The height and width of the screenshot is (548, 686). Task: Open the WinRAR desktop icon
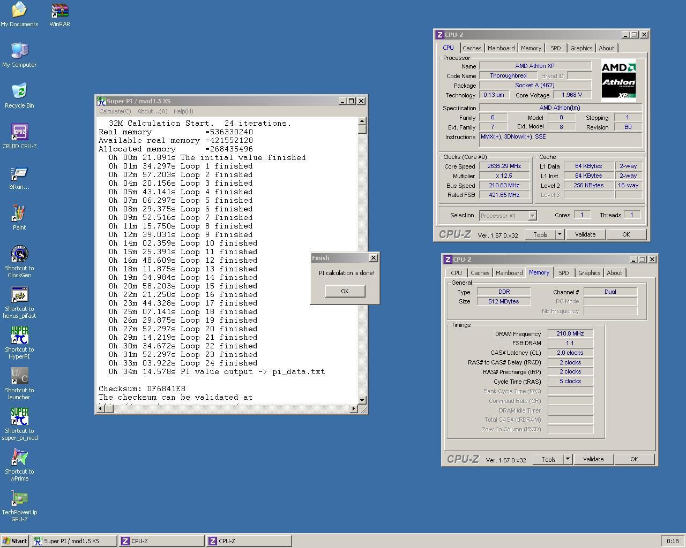coord(59,14)
